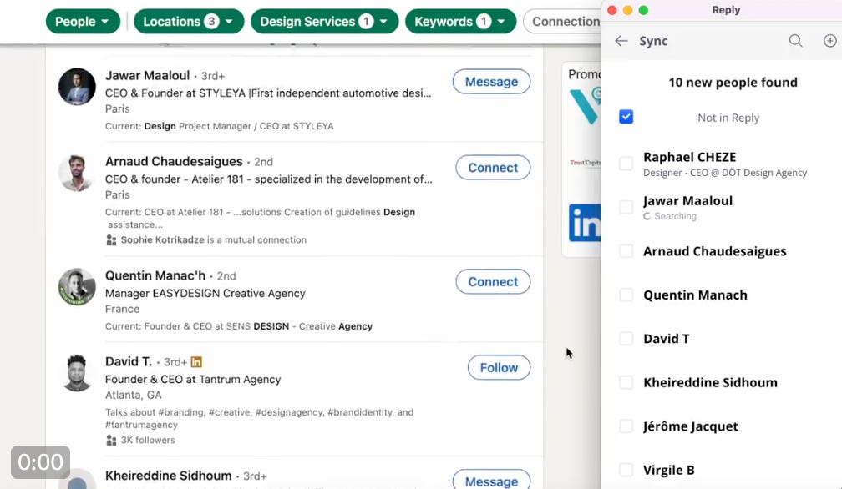
Task: Click Quentin Manach name in Reply list
Action: [x=695, y=295]
